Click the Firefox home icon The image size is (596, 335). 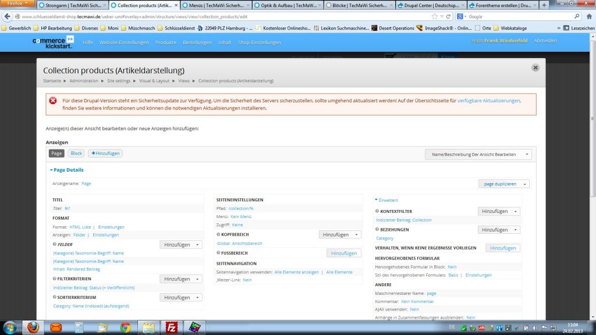[589, 16]
